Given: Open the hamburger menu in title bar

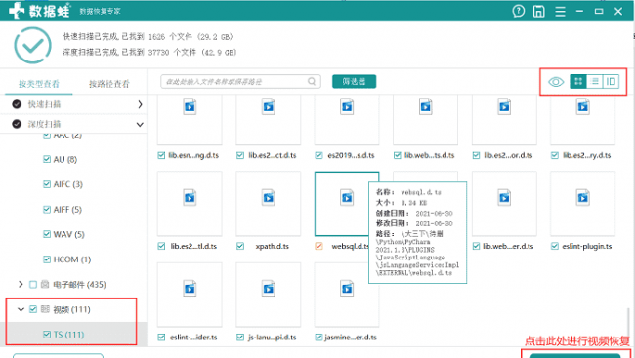Looking at the screenshot, I should point(560,11).
